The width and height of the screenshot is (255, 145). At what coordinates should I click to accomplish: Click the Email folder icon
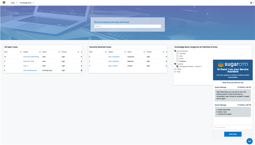tap(177, 58)
